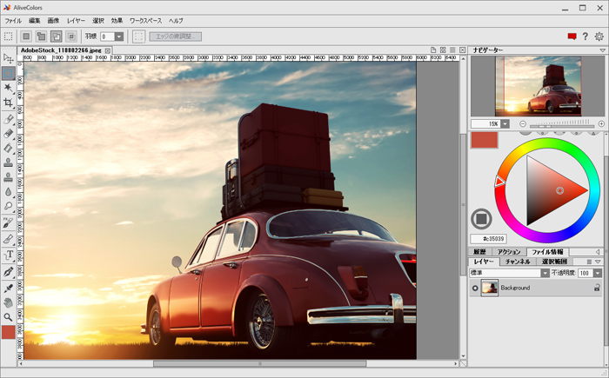Click the hex color field #c35039
Image resolution: width=609 pixels, height=378 pixels.
pyautogui.click(x=488, y=239)
